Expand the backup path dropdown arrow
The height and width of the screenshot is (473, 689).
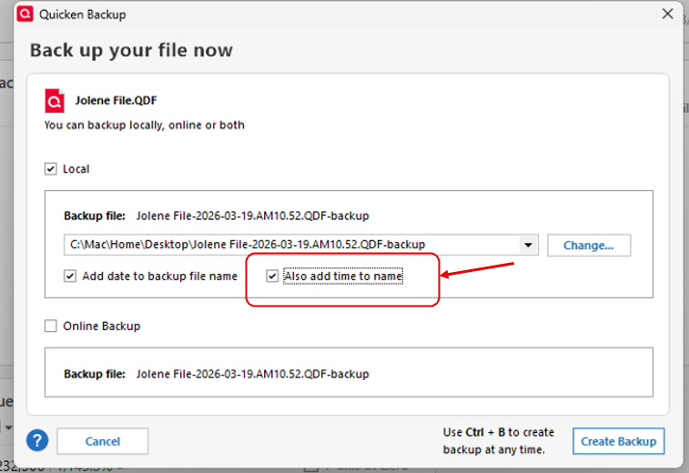(528, 245)
